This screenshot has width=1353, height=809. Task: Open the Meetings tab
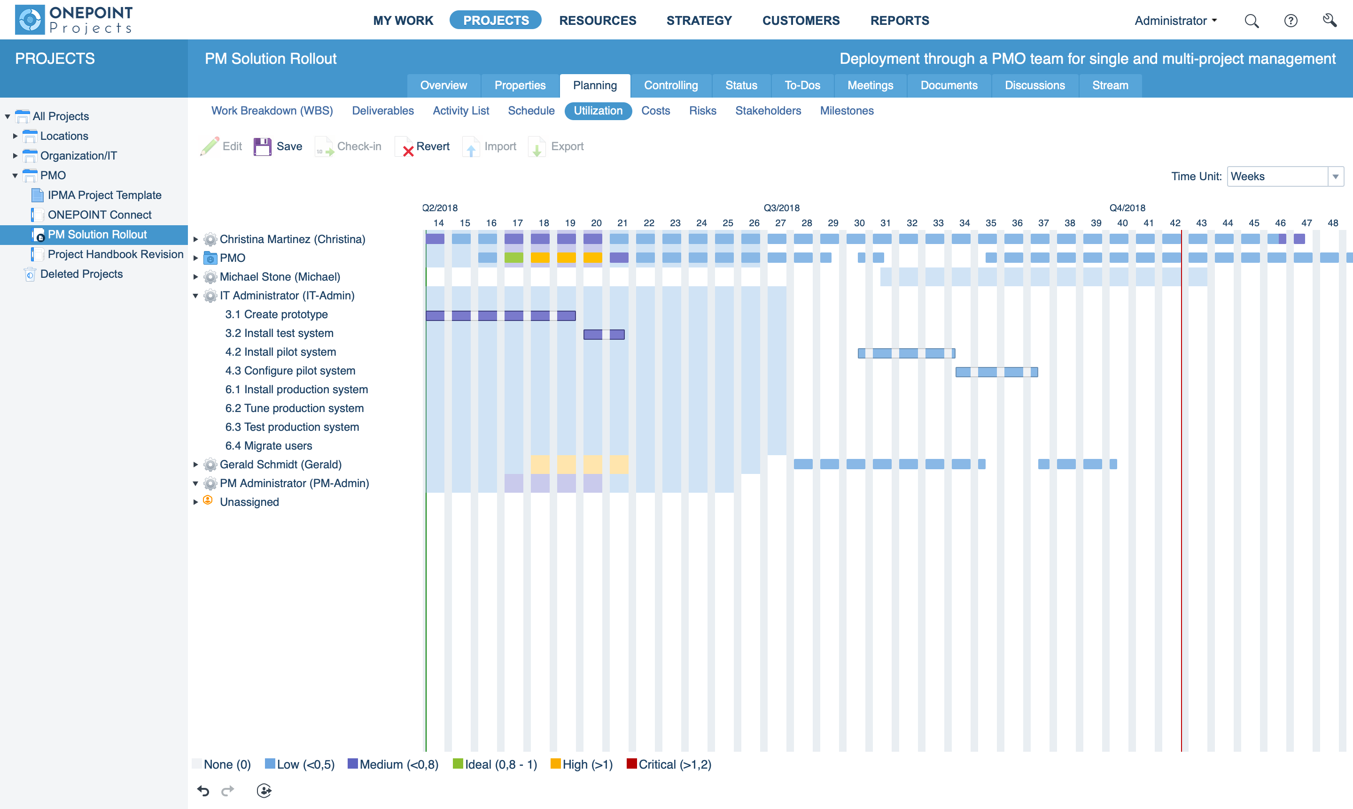tap(870, 85)
